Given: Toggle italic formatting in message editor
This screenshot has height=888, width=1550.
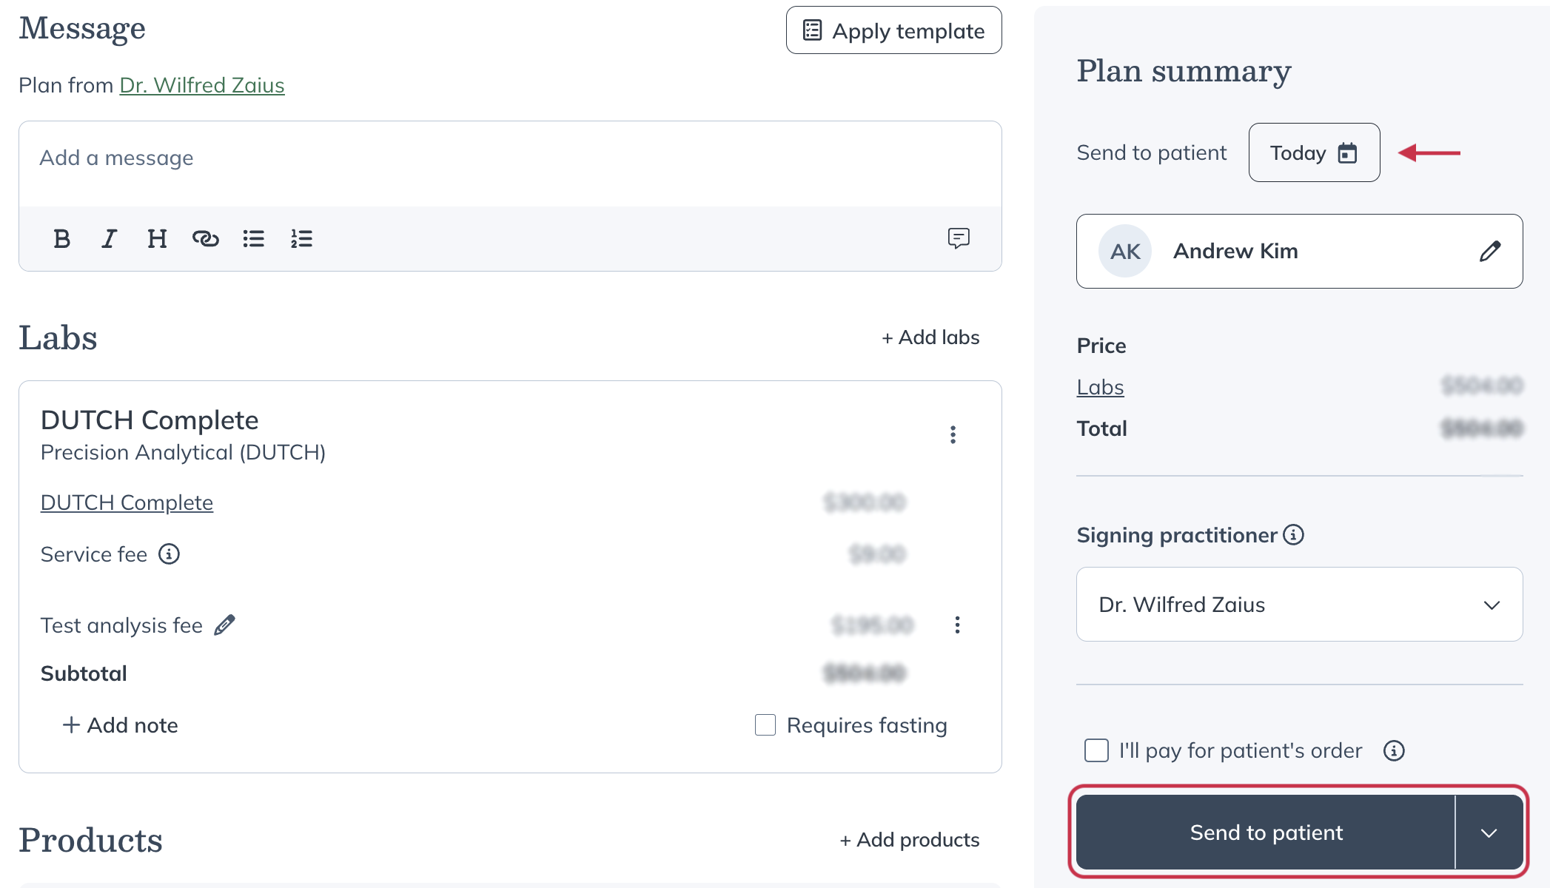Looking at the screenshot, I should point(110,238).
